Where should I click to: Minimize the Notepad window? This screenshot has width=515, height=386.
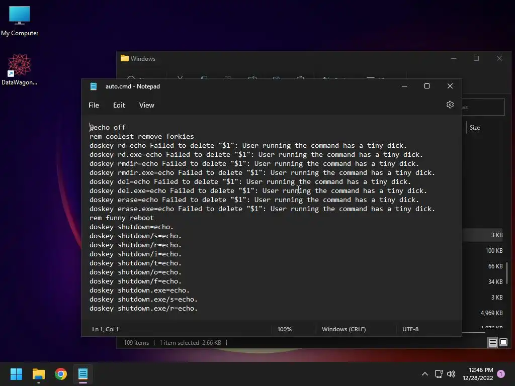tap(404, 86)
